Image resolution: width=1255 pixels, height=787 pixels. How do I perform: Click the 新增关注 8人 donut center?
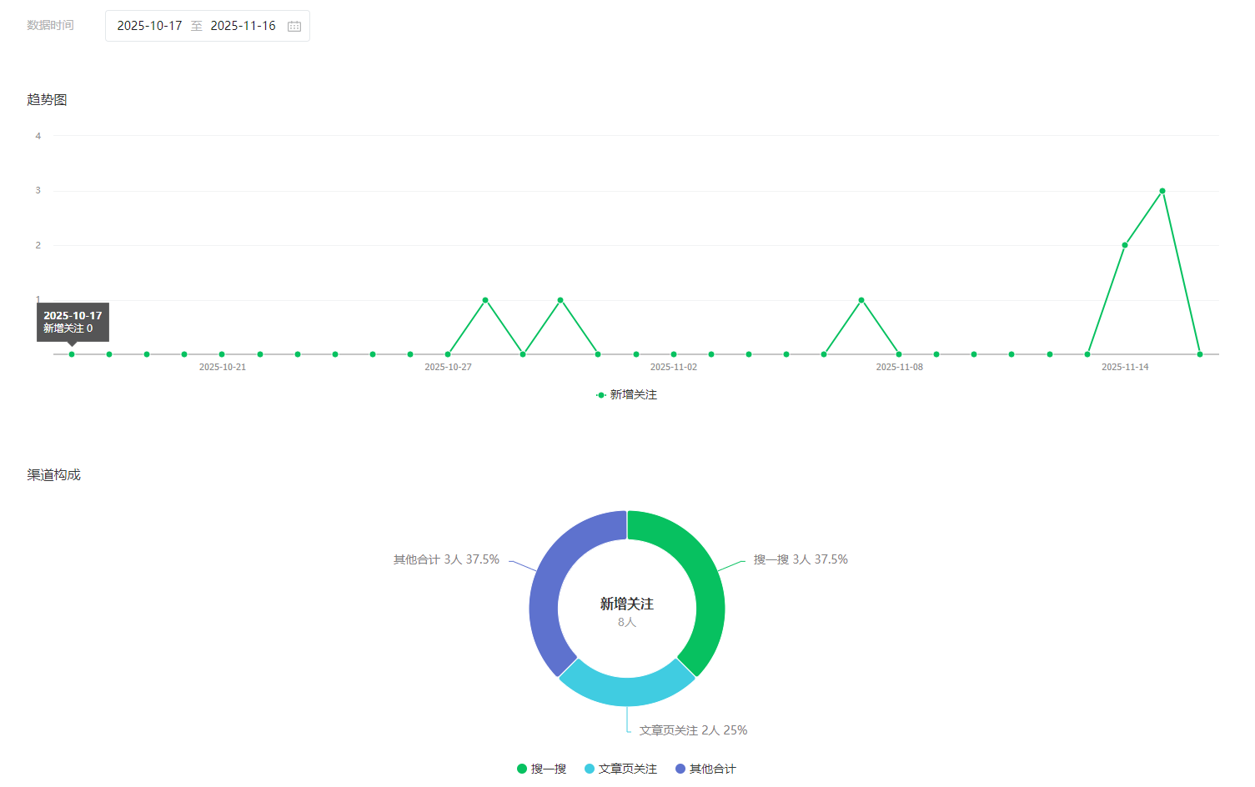pos(627,611)
